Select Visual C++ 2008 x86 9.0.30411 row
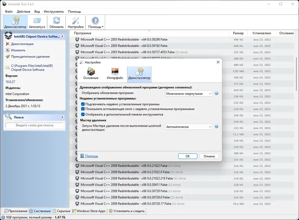Image resolution: width=299 pixels, height=220 pixels. [181, 185]
